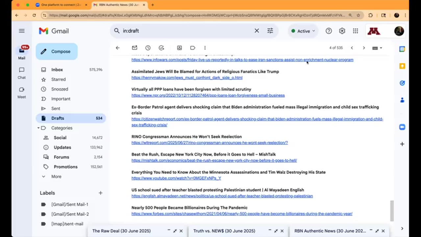Viewport: 421px width, 237px height.
Task: Click the Move to Inbox icon
Action: click(179, 48)
